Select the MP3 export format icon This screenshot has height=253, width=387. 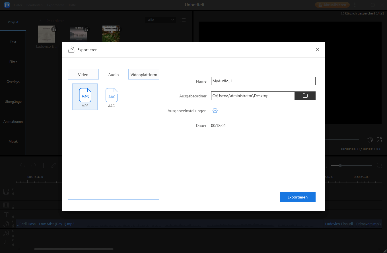click(x=85, y=95)
